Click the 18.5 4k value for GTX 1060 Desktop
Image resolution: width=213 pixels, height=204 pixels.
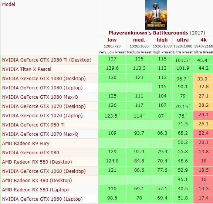click(203, 170)
